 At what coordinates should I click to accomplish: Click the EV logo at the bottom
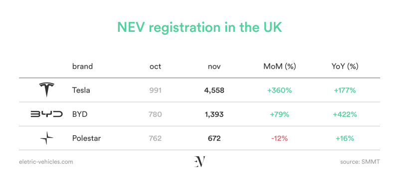point(199,162)
